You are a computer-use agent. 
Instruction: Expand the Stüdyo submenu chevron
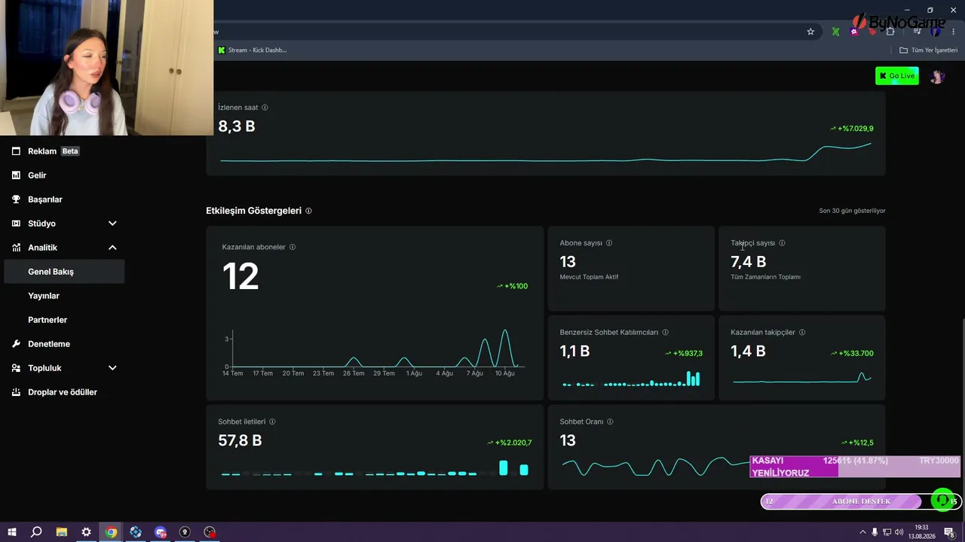(112, 224)
